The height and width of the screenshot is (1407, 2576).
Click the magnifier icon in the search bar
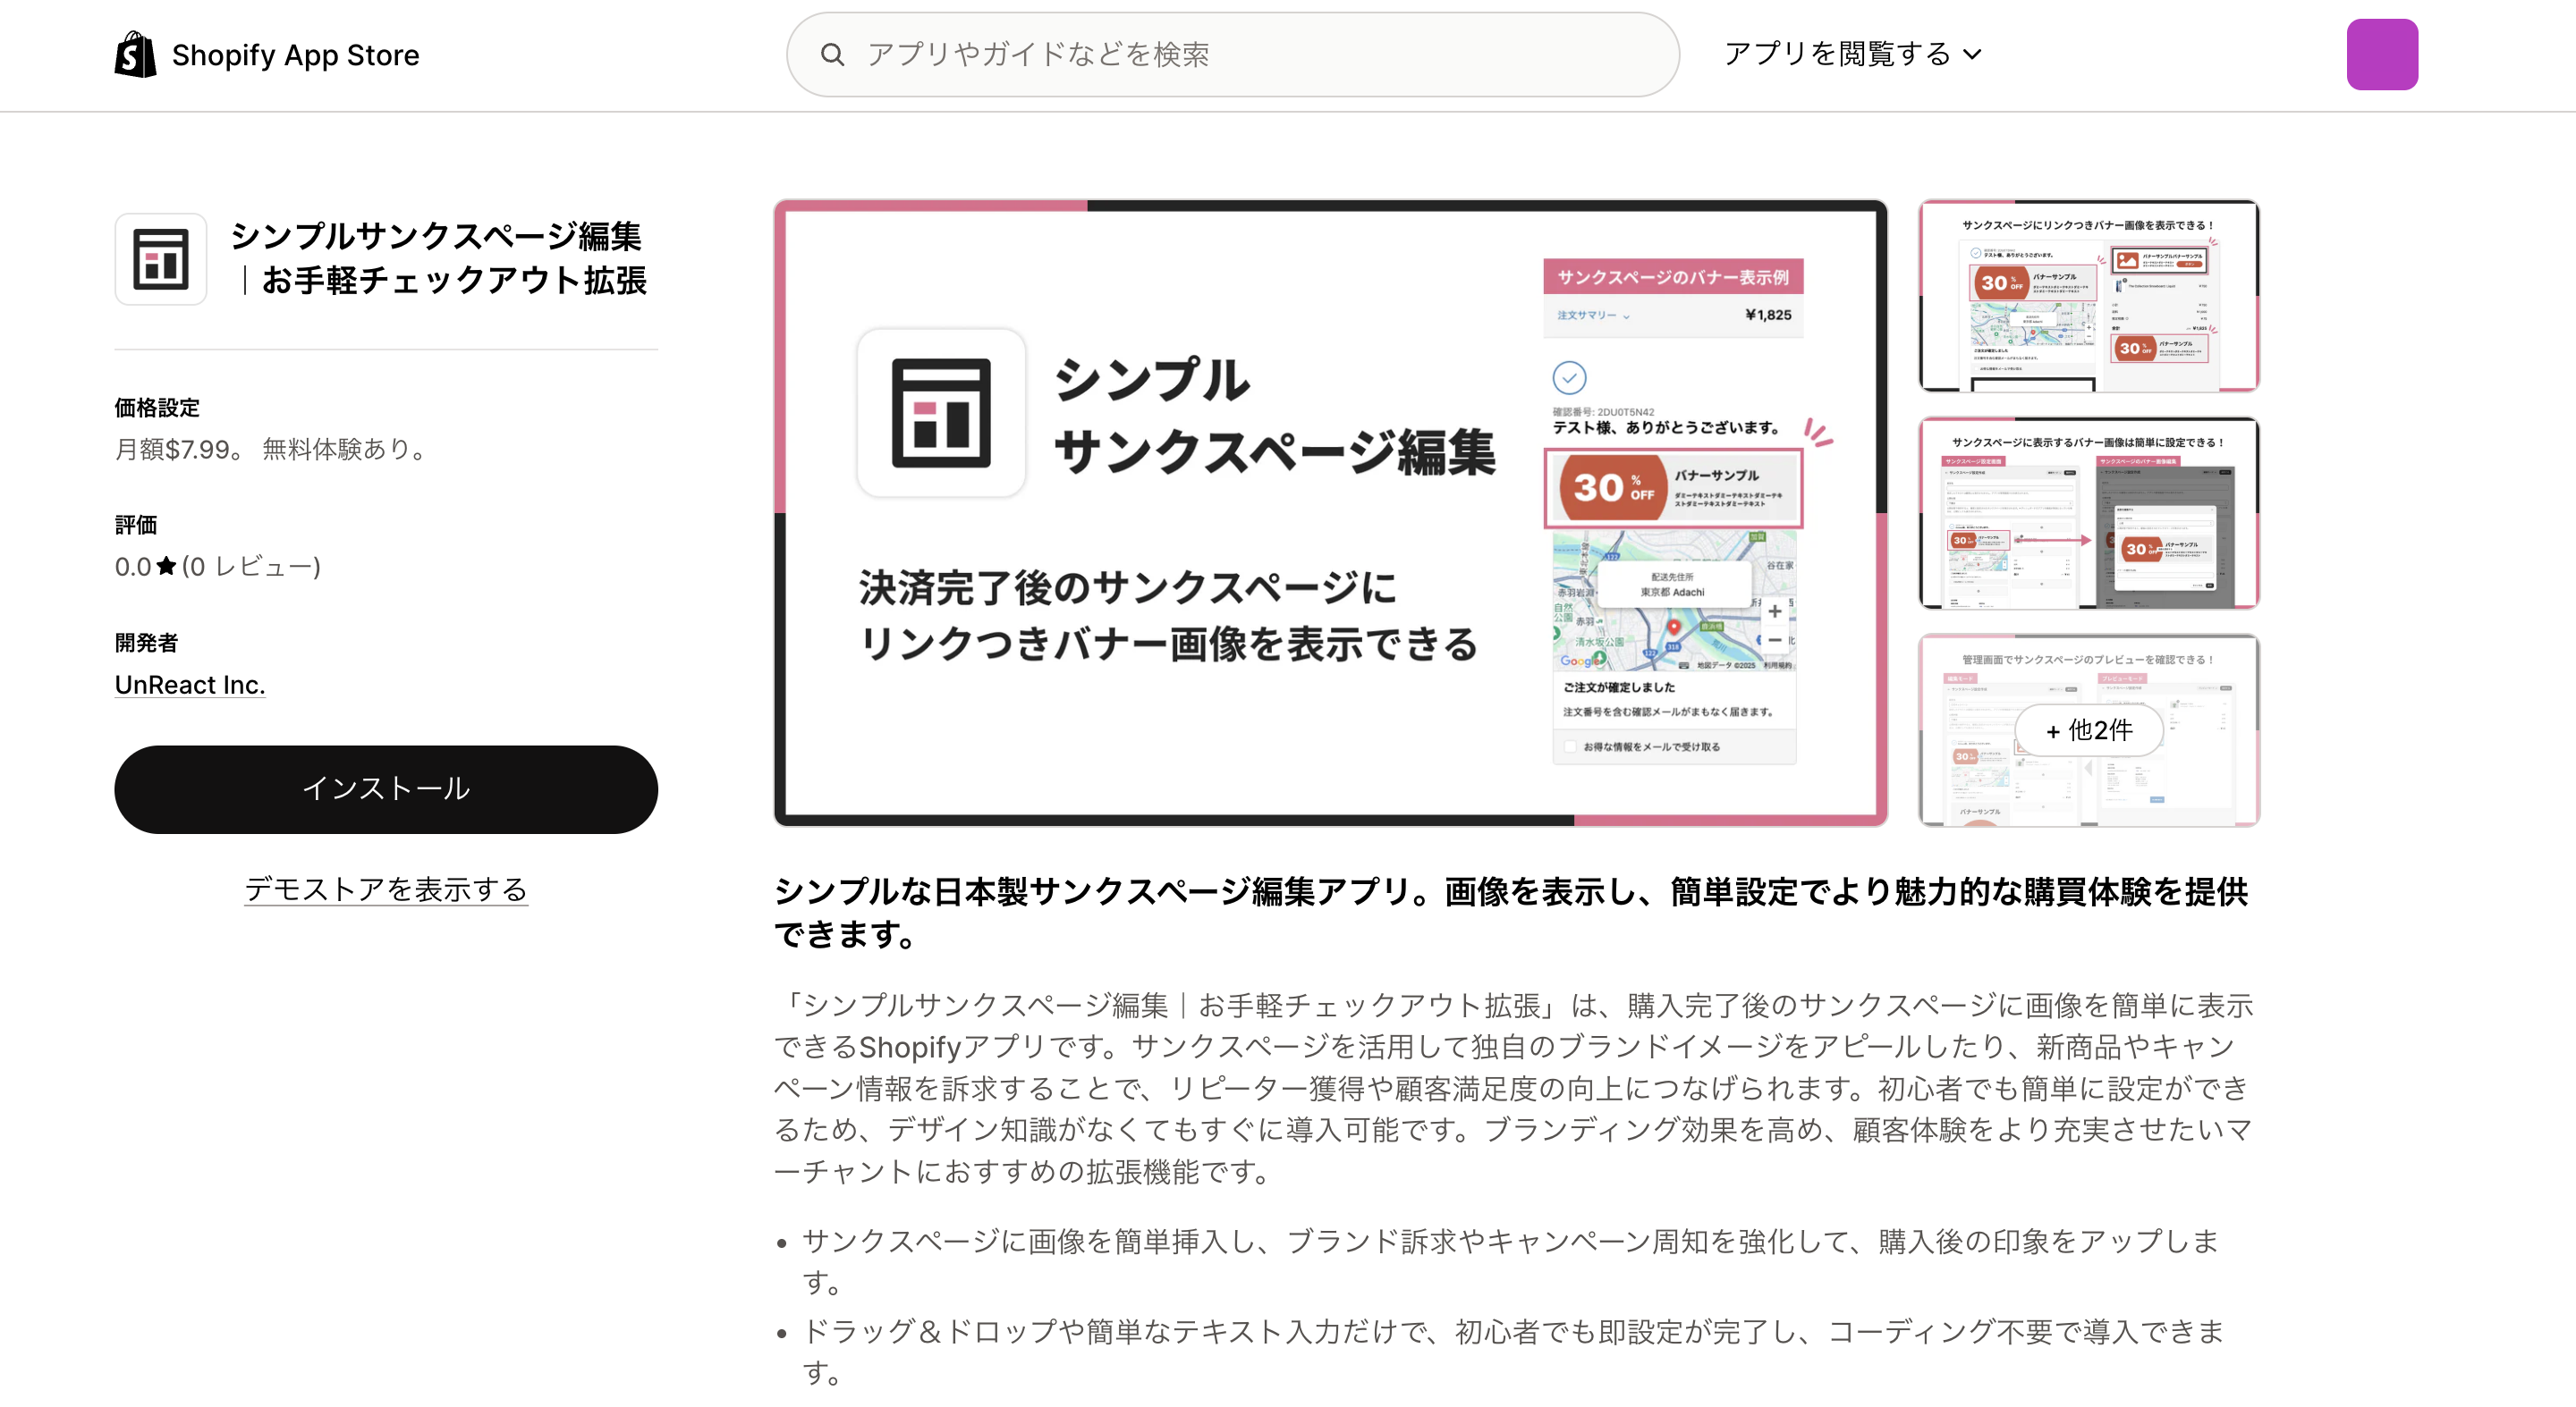pyautogui.click(x=833, y=55)
